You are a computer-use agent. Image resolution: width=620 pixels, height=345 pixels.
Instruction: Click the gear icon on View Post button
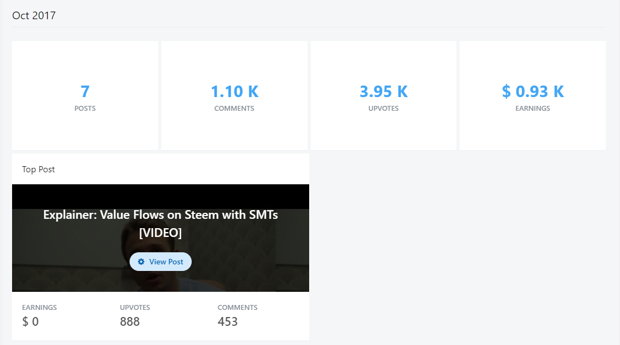(141, 262)
